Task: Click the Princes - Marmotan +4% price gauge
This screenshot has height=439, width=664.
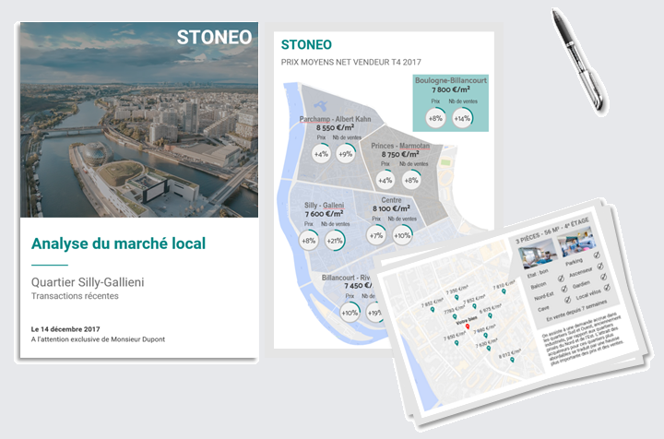Action: pos(385,181)
